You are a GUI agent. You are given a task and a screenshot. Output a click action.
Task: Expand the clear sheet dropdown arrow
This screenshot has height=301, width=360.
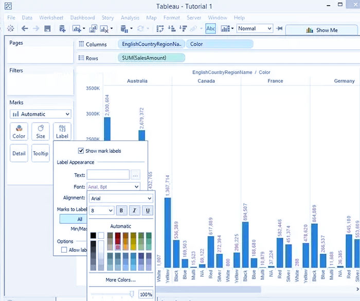click(112, 29)
